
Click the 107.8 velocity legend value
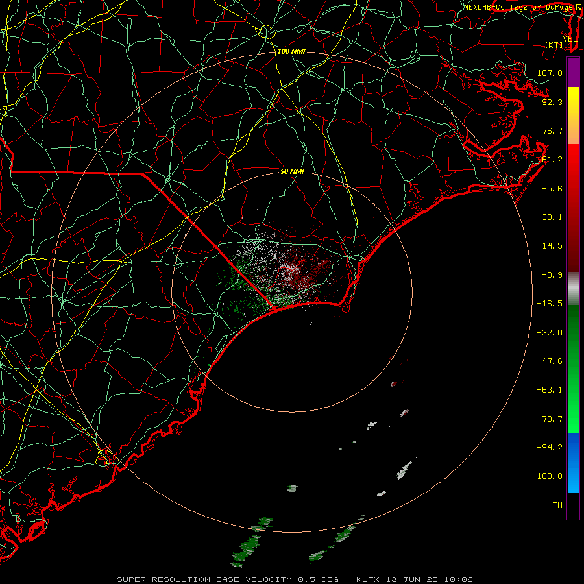pyautogui.click(x=550, y=73)
